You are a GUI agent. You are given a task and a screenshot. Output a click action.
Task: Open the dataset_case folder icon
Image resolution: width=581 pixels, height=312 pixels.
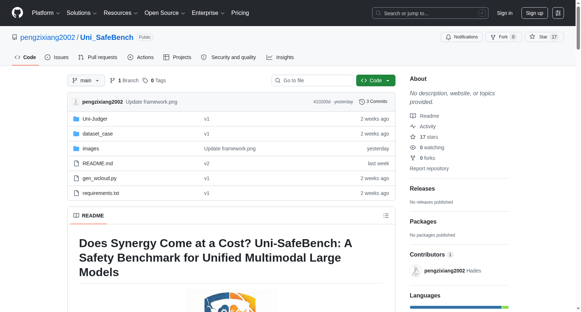[76, 134]
